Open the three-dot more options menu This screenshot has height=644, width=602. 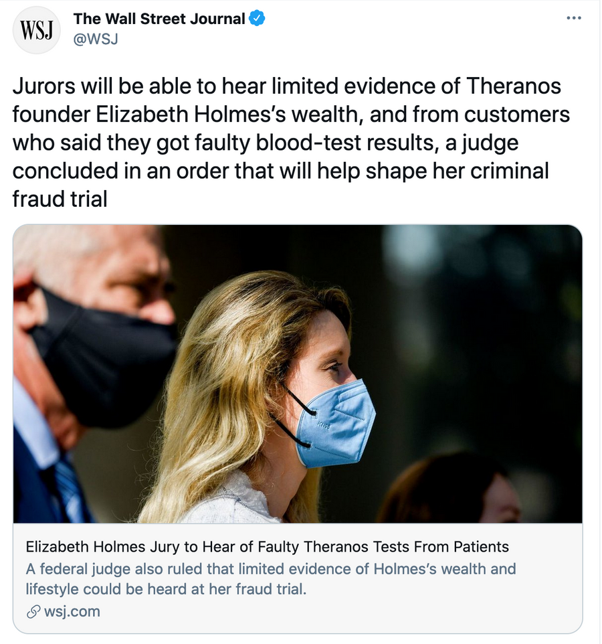pyautogui.click(x=574, y=17)
